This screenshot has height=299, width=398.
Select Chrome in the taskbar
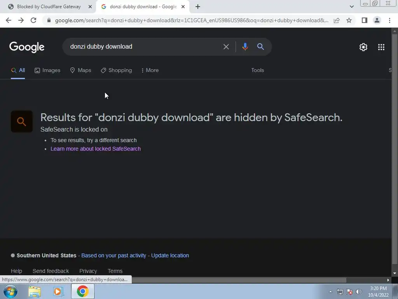click(82, 291)
